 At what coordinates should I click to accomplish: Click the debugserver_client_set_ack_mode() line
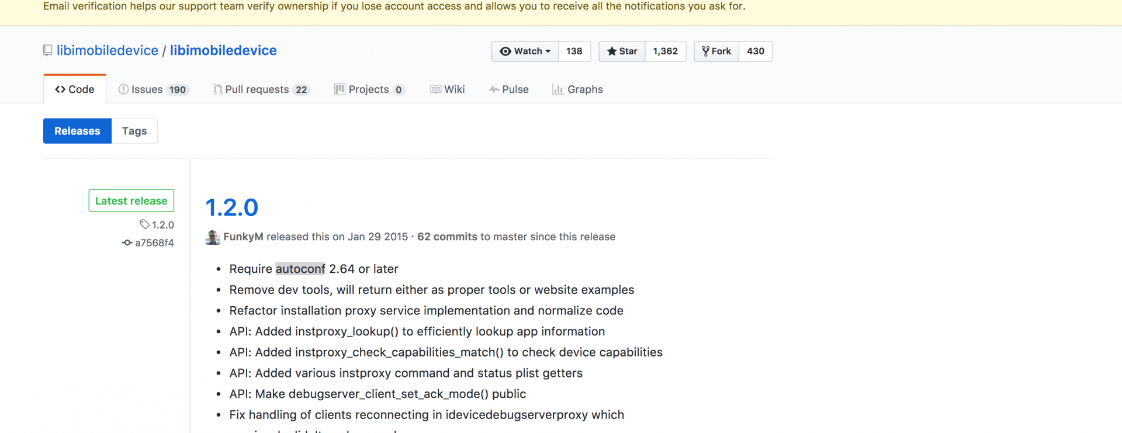point(378,394)
